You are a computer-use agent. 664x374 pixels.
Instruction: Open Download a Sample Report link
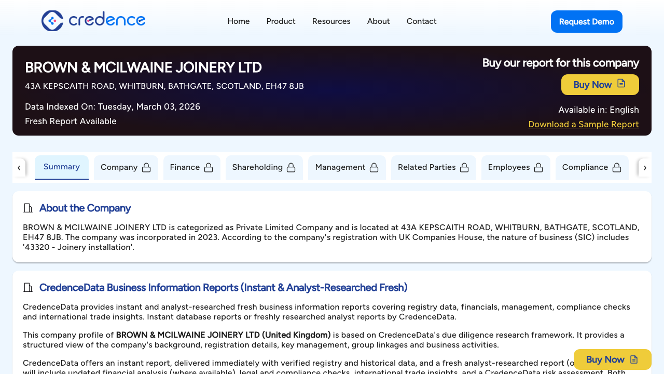click(x=583, y=124)
